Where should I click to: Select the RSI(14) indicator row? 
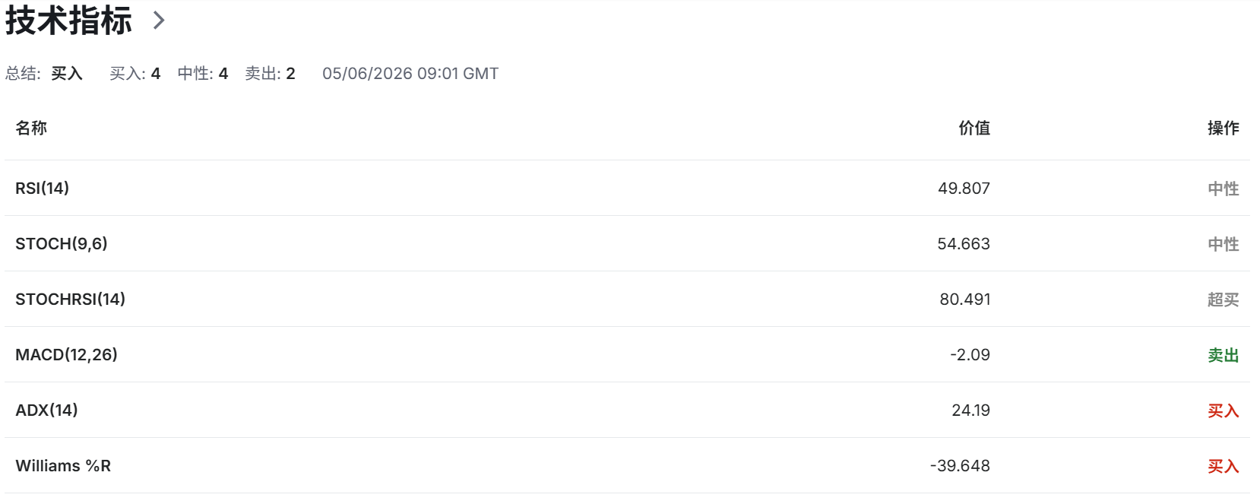coord(627,188)
